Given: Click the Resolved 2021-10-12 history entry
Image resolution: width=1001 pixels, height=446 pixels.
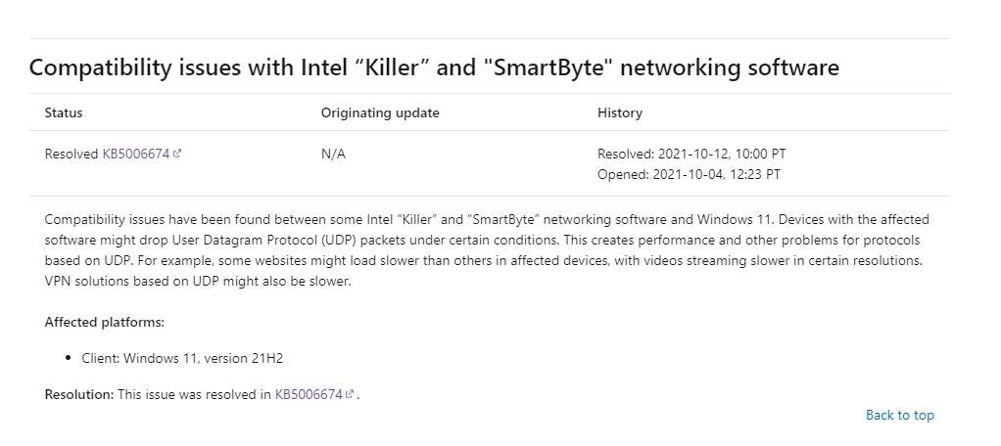Looking at the screenshot, I should click(691, 154).
